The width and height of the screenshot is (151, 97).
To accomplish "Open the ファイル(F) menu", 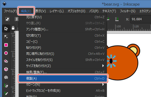I will tap(10, 11).
